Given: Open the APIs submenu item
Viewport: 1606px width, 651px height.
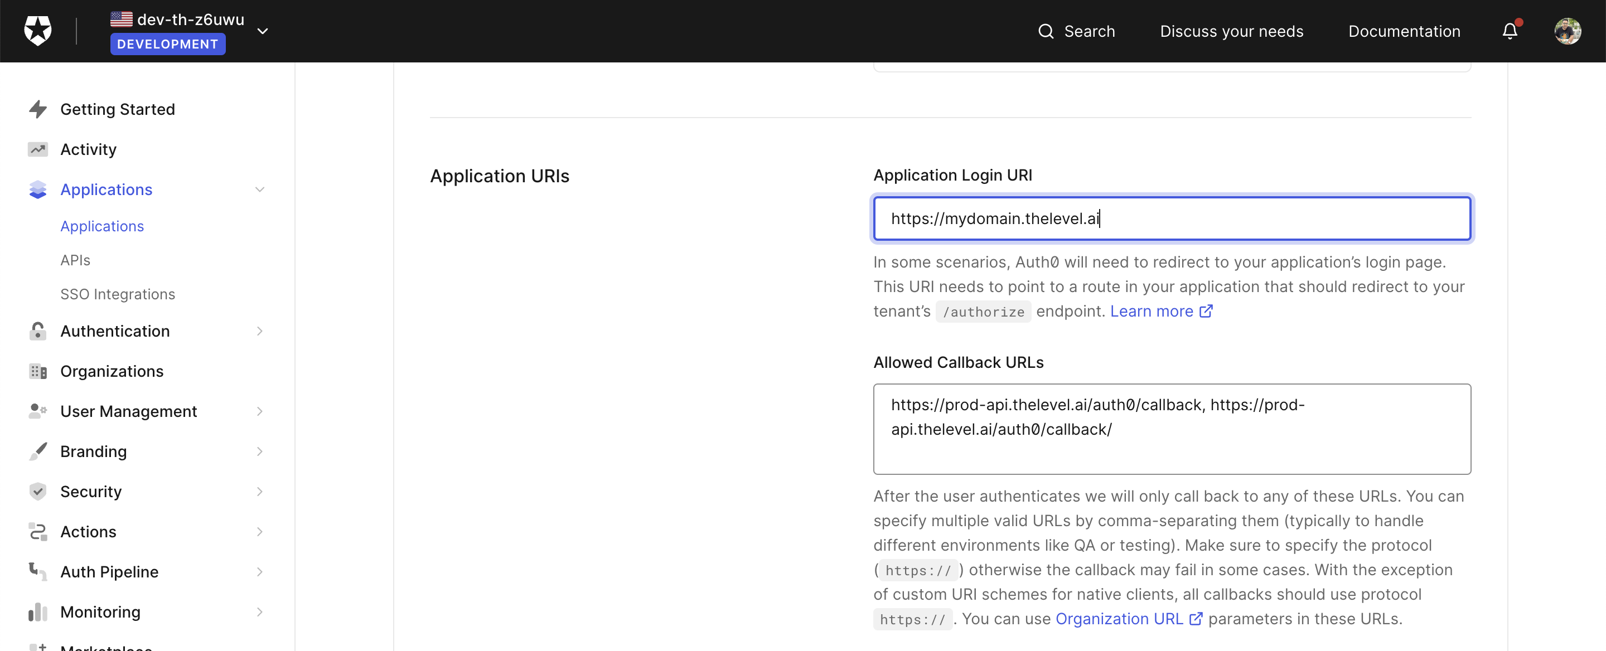Looking at the screenshot, I should point(75,260).
